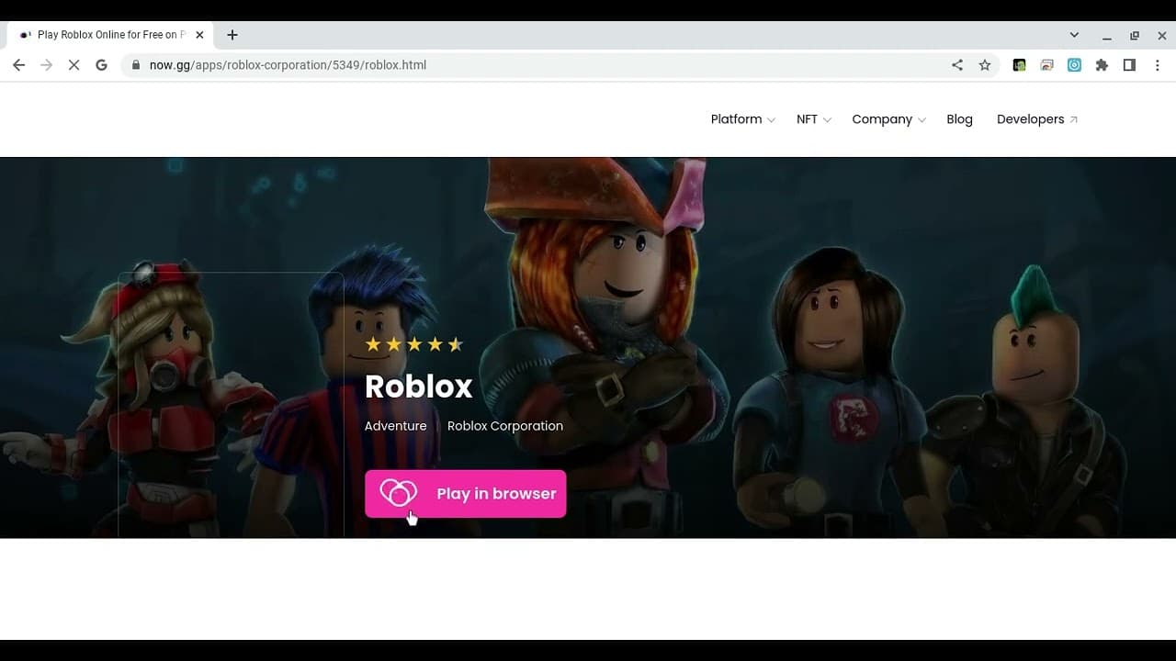Open the Developers external link

point(1037,119)
